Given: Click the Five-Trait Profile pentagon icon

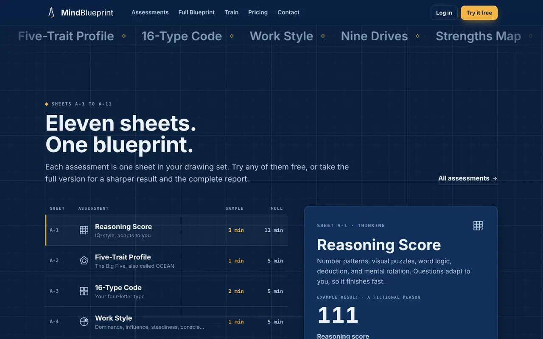Looking at the screenshot, I should pyautogui.click(x=84, y=261).
